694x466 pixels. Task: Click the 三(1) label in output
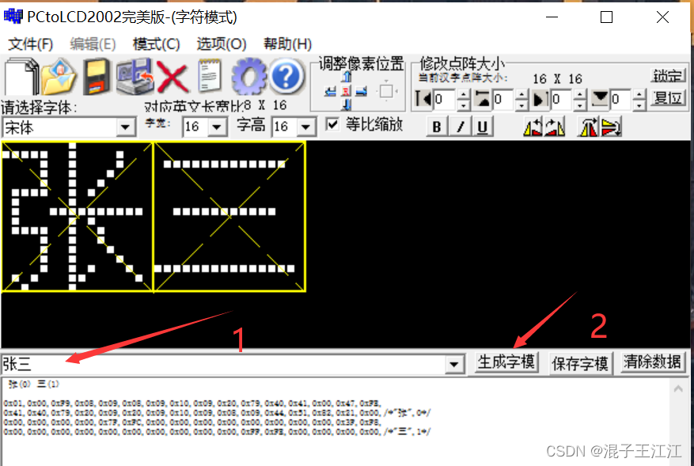(47, 384)
